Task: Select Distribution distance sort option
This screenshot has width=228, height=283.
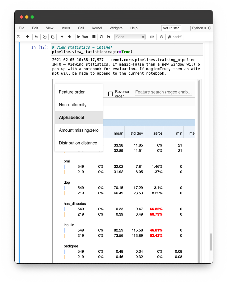Action: pyautogui.click(x=79, y=143)
